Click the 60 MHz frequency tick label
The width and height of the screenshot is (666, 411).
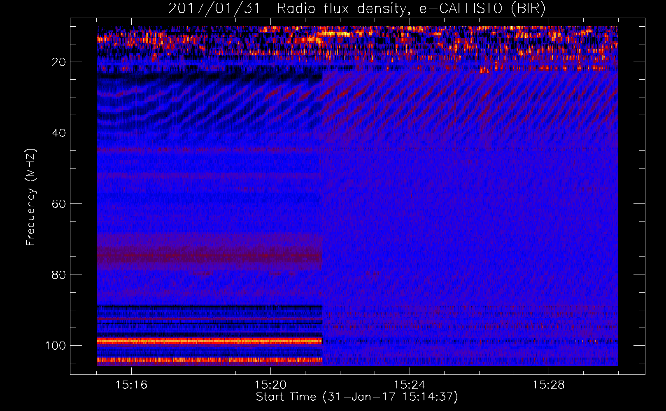tap(59, 204)
